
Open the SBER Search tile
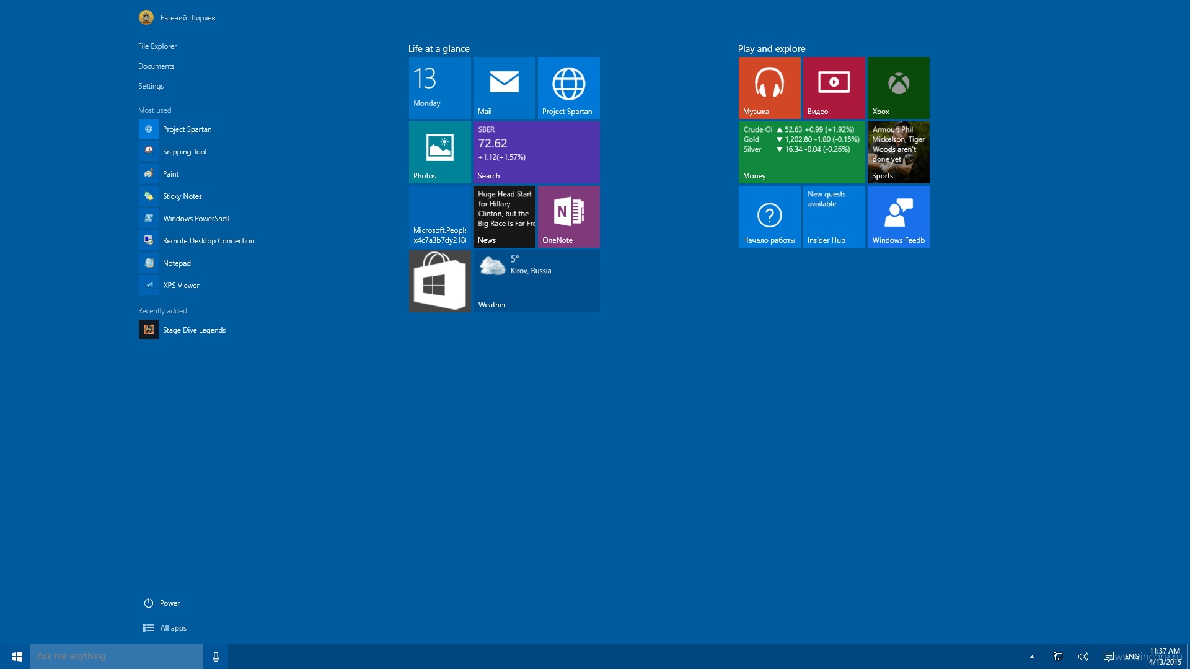[536, 152]
